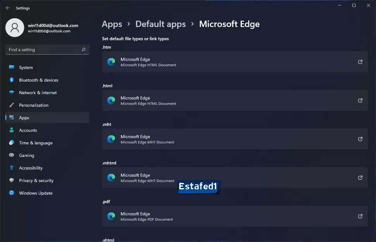This screenshot has height=242, width=376.
Task: Open the external link icon for .htm
Action: click(x=360, y=62)
